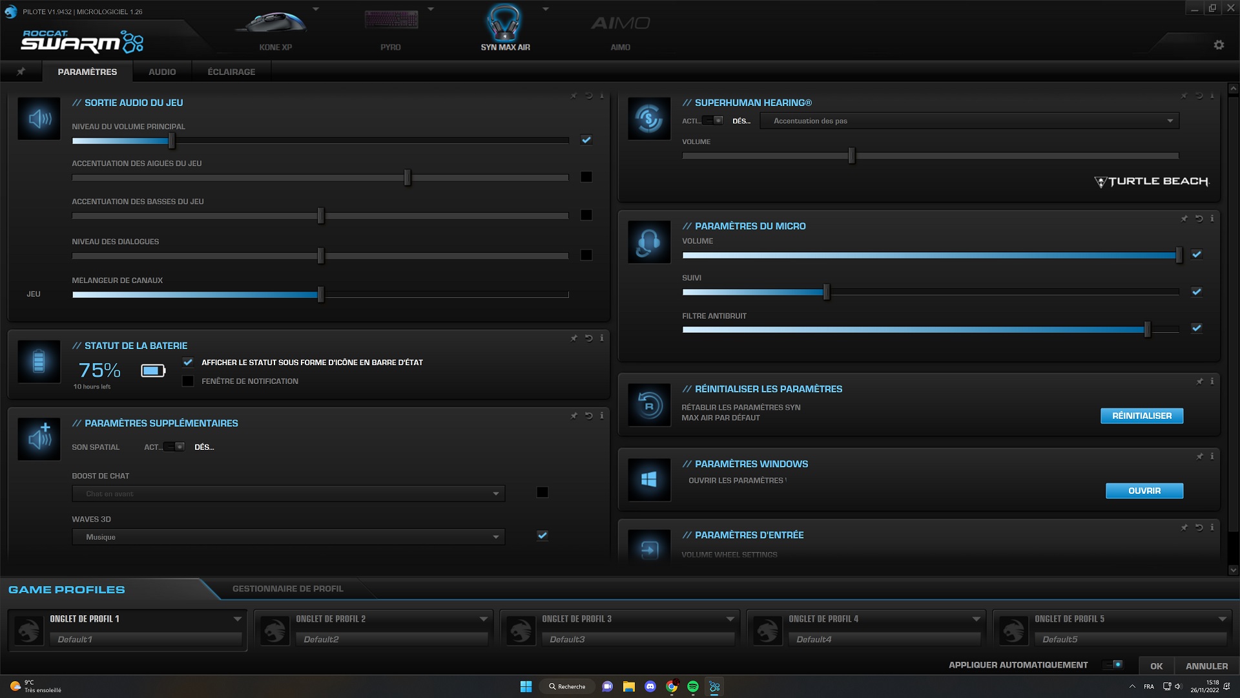Click the Réinitialiser button
Image resolution: width=1240 pixels, height=698 pixels.
tap(1142, 416)
